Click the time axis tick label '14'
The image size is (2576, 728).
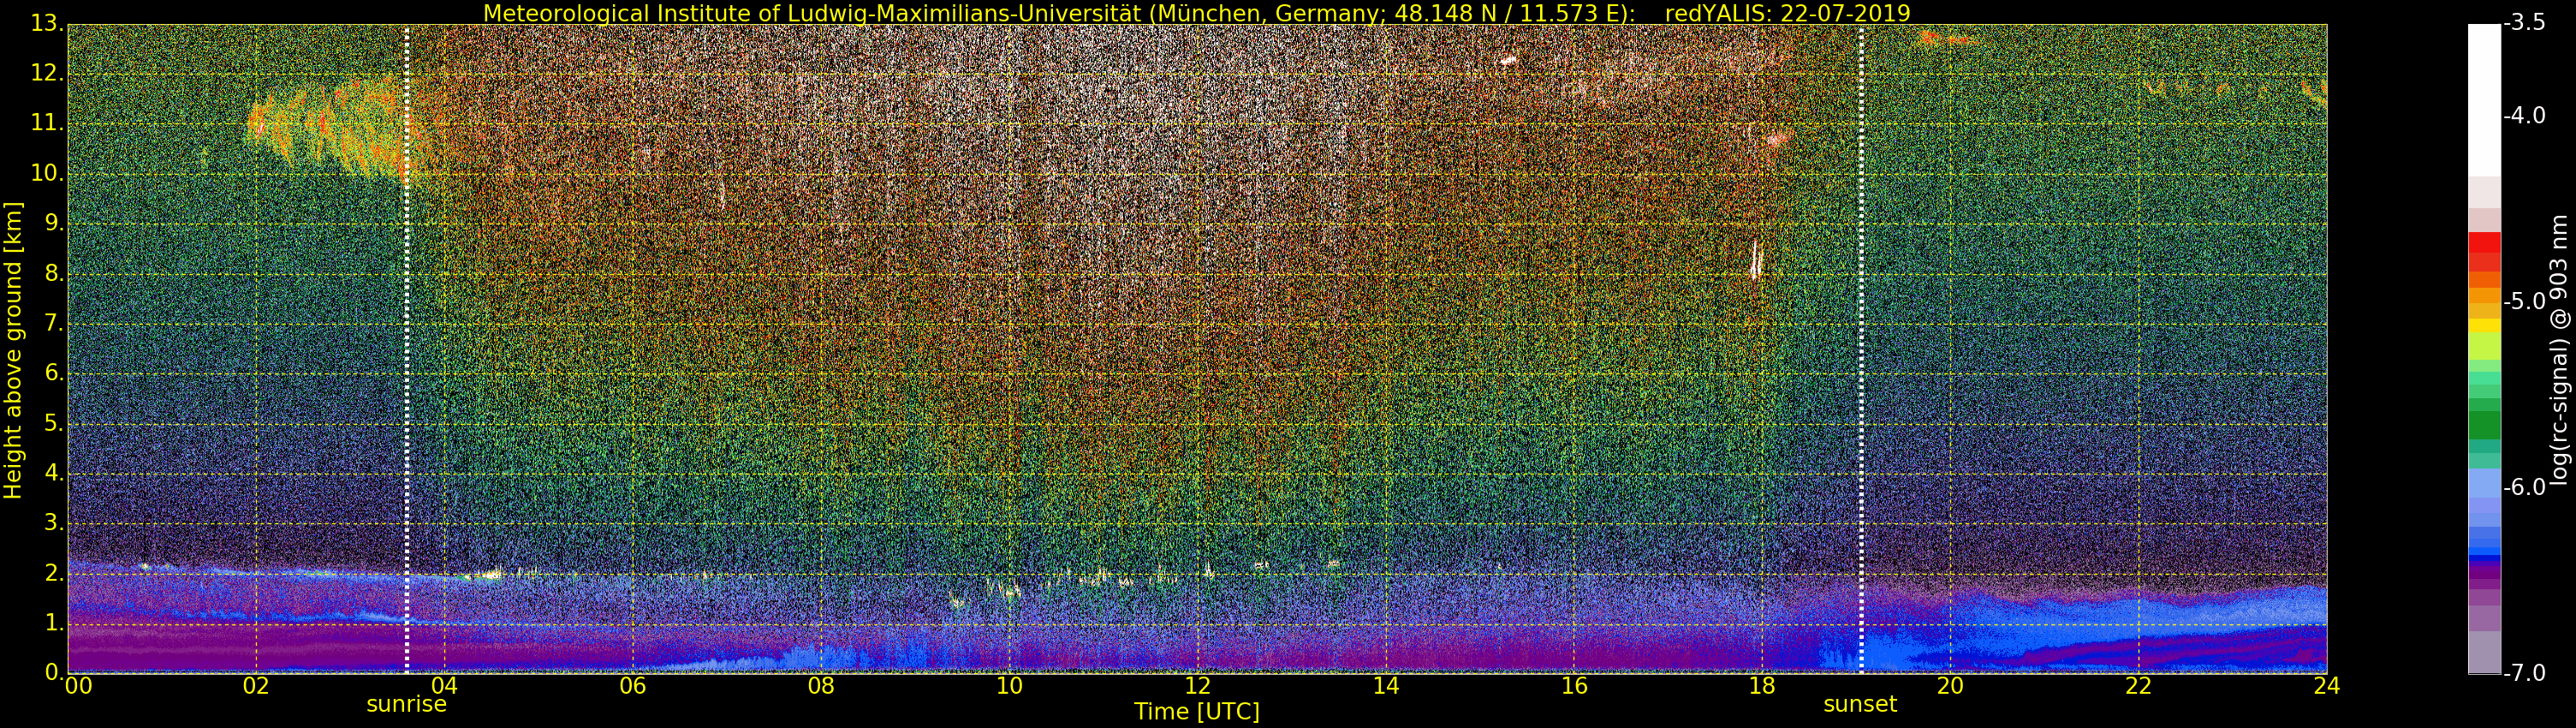click(1386, 686)
